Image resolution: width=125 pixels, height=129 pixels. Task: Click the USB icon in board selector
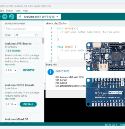[x=20, y=17]
